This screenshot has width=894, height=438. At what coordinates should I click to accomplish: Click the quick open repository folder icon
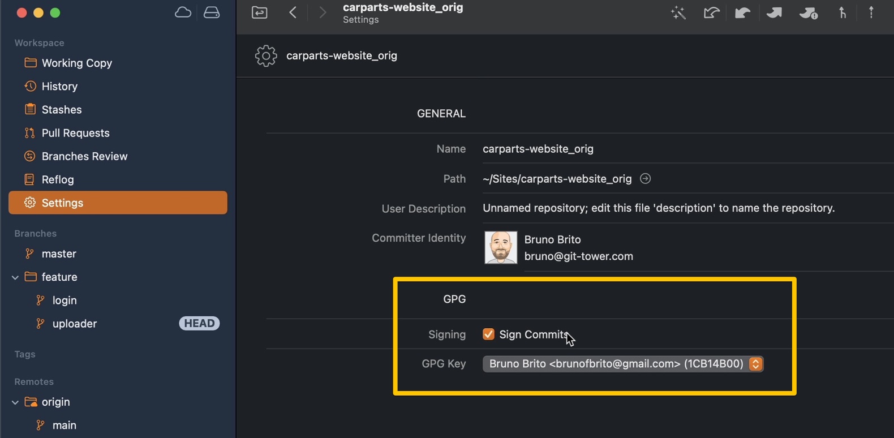260,12
